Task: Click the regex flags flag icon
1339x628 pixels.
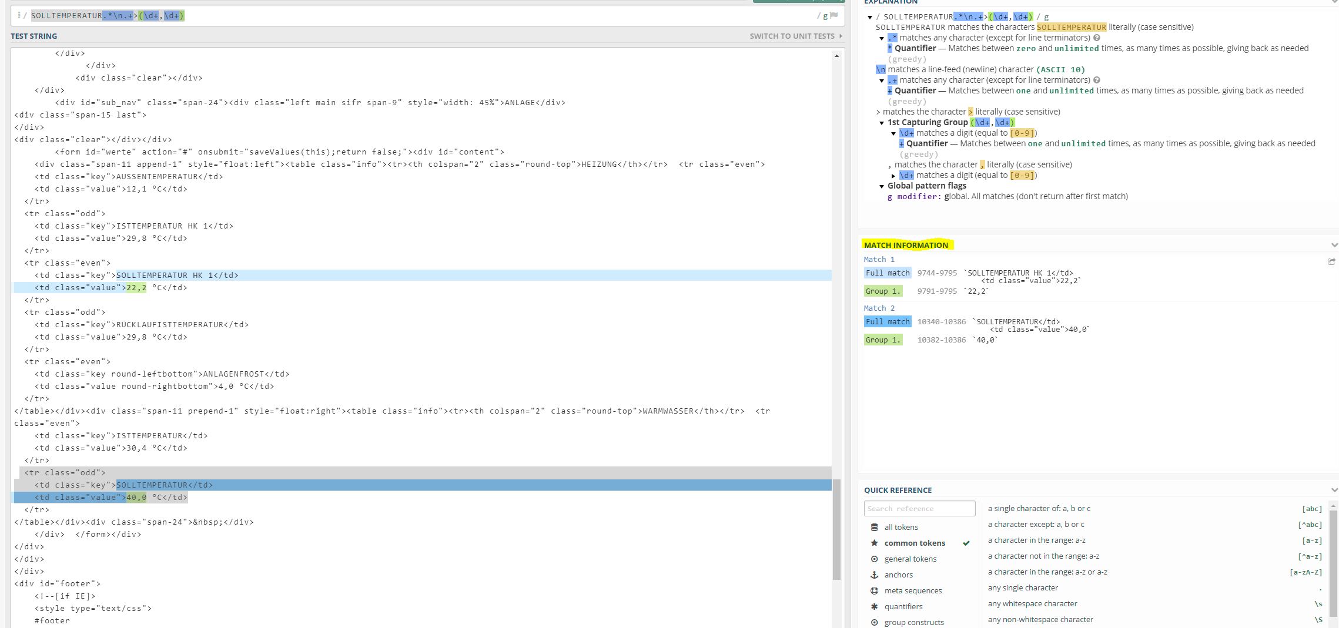Action: (x=833, y=16)
